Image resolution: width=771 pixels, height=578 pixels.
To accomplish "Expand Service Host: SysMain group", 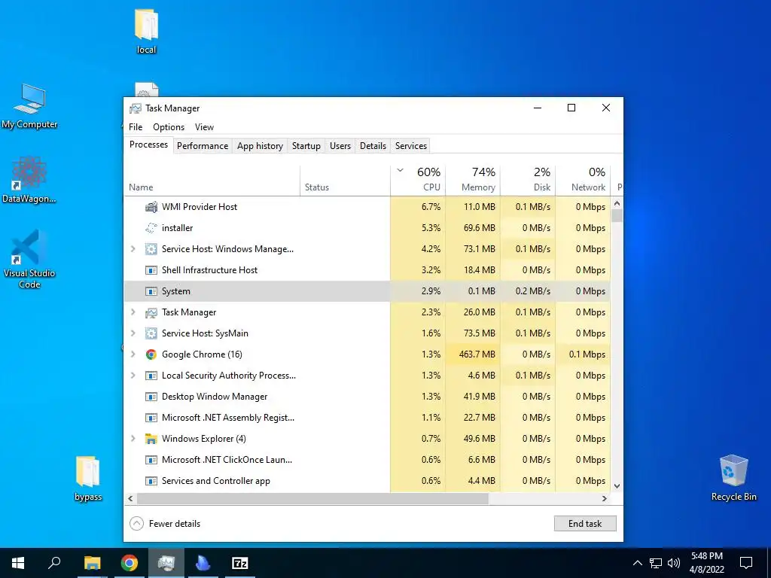I will point(133,333).
